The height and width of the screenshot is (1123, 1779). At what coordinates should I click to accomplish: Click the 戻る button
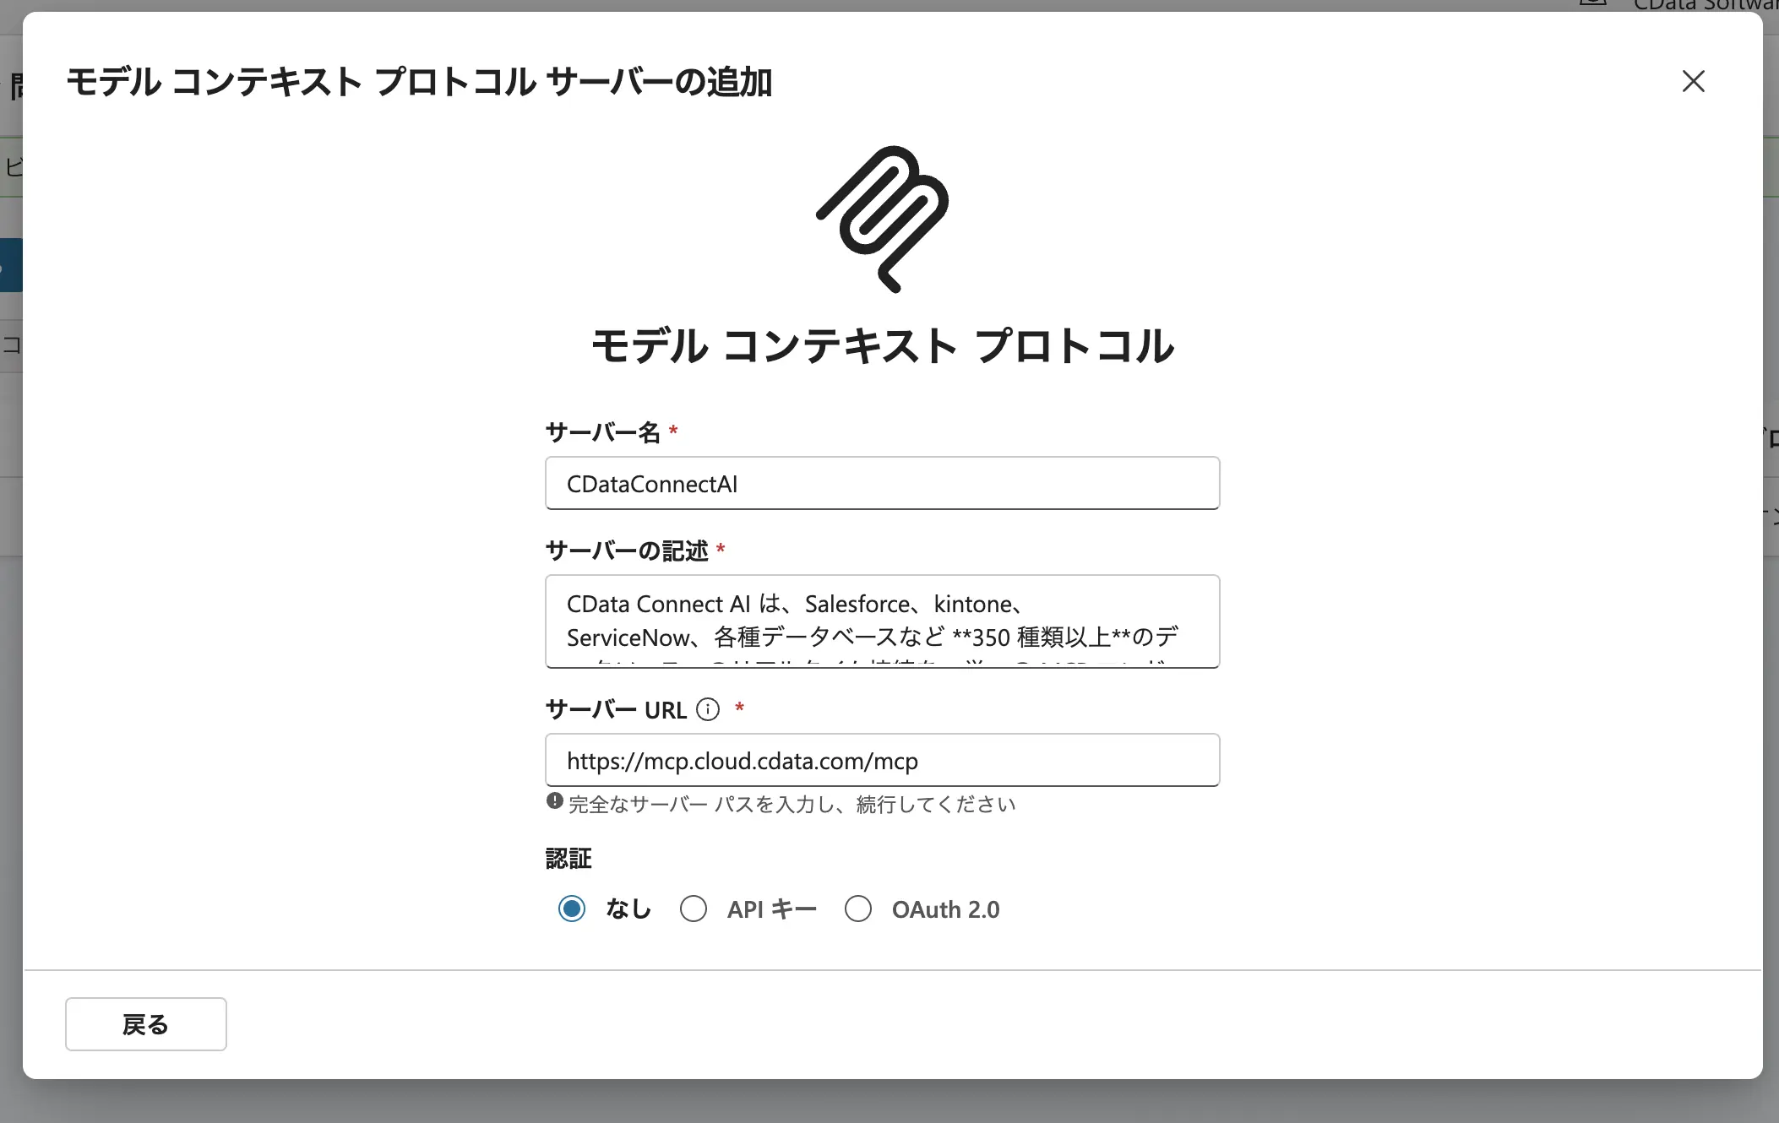pos(145,1023)
